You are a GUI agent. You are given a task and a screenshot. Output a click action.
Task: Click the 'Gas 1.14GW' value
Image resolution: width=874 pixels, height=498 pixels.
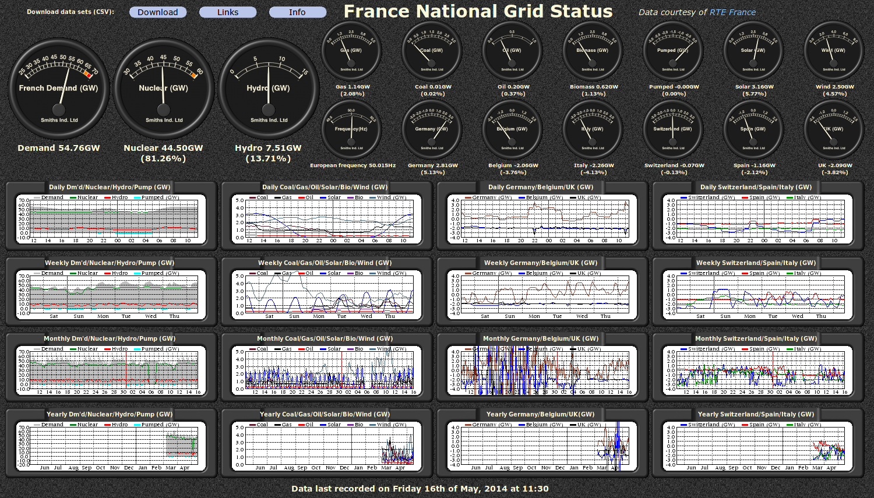click(353, 87)
